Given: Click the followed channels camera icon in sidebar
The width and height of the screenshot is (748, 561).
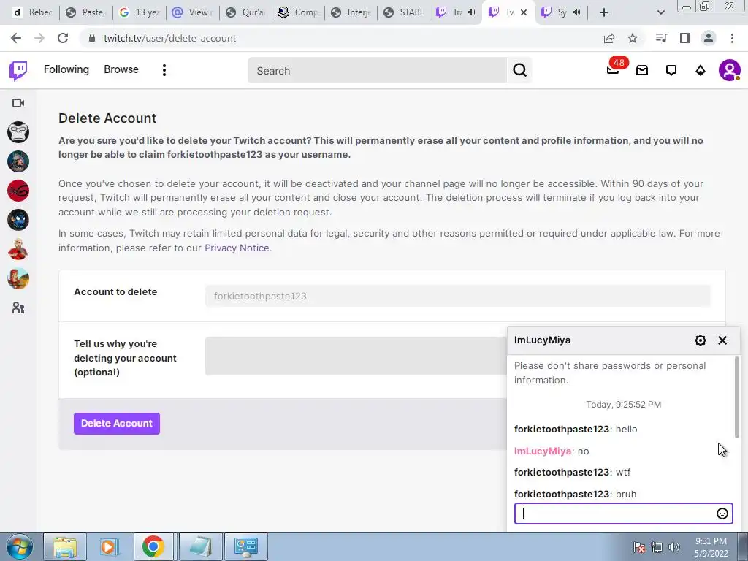Looking at the screenshot, I should (x=18, y=103).
